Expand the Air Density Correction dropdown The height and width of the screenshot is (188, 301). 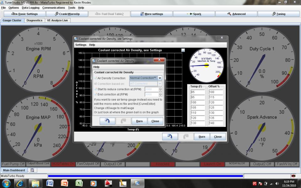160,78
